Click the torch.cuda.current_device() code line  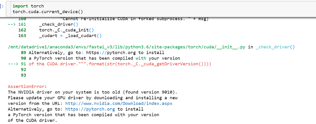click(x=48, y=12)
